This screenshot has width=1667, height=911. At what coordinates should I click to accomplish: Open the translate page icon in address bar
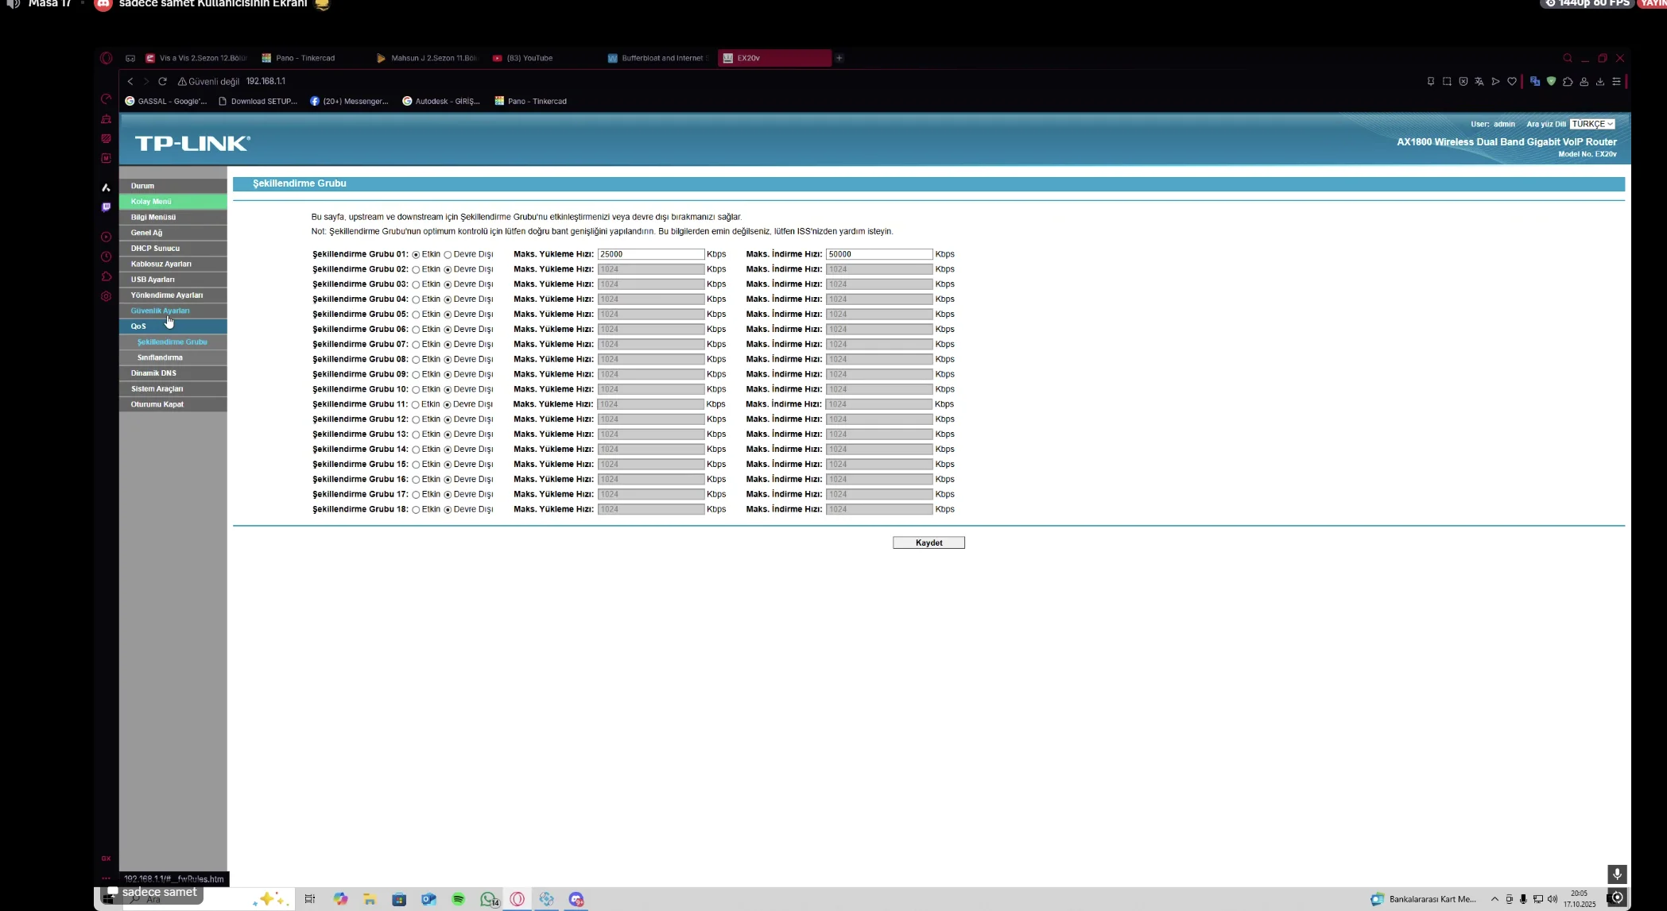[x=1479, y=81]
